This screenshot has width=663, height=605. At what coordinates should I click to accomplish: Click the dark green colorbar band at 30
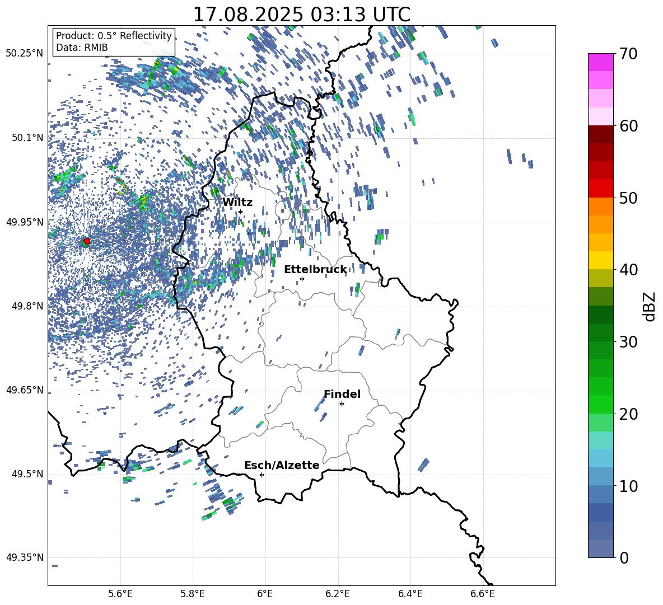click(x=600, y=332)
